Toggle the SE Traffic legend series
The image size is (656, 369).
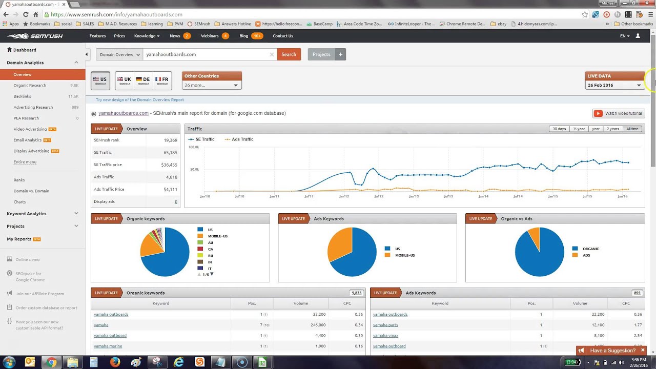coord(201,139)
